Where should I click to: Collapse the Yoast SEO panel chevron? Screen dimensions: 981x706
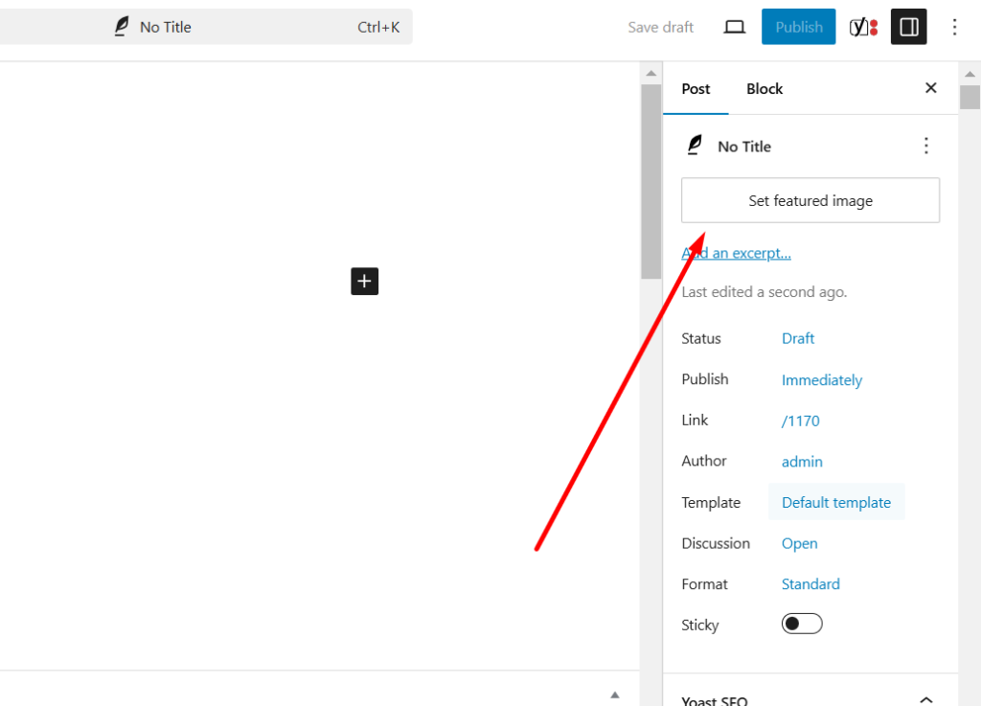925,700
